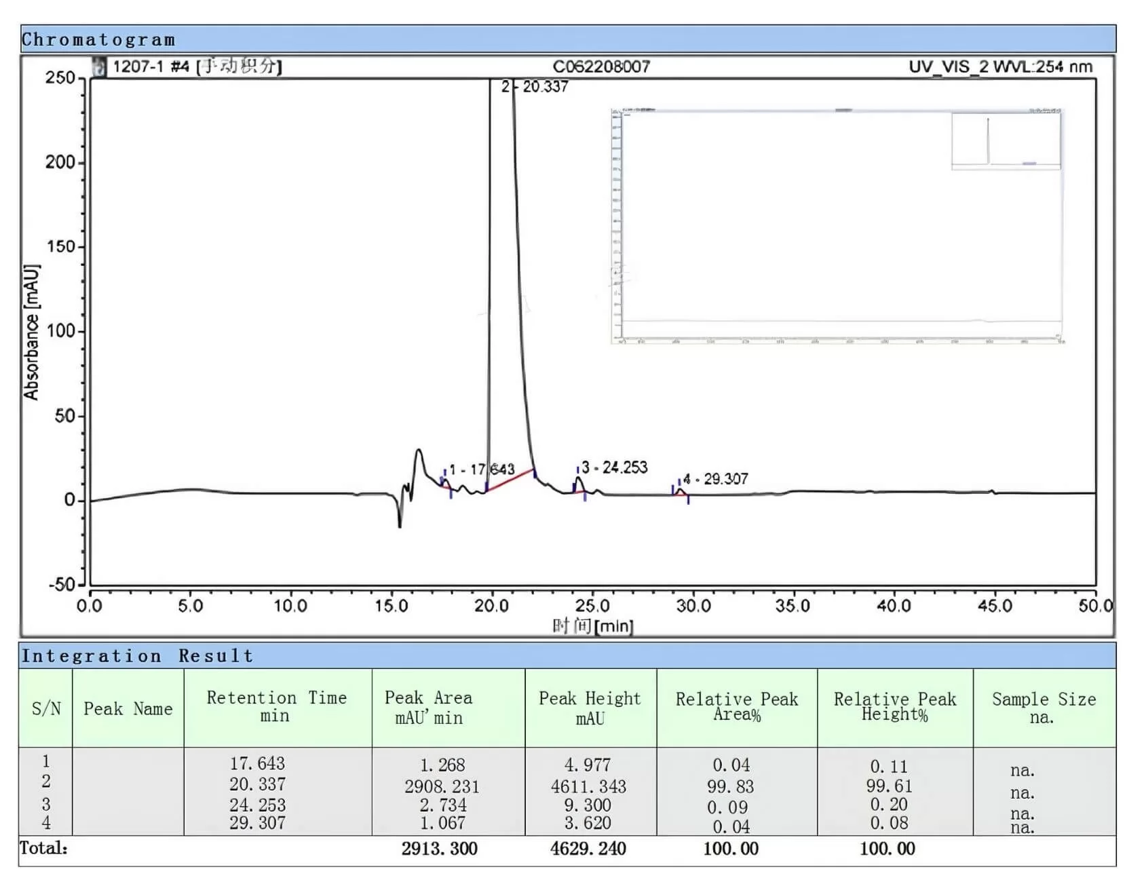Select the "Integration Result" section header
This screenshot has width=1127, height=882.
click(137, 656)
